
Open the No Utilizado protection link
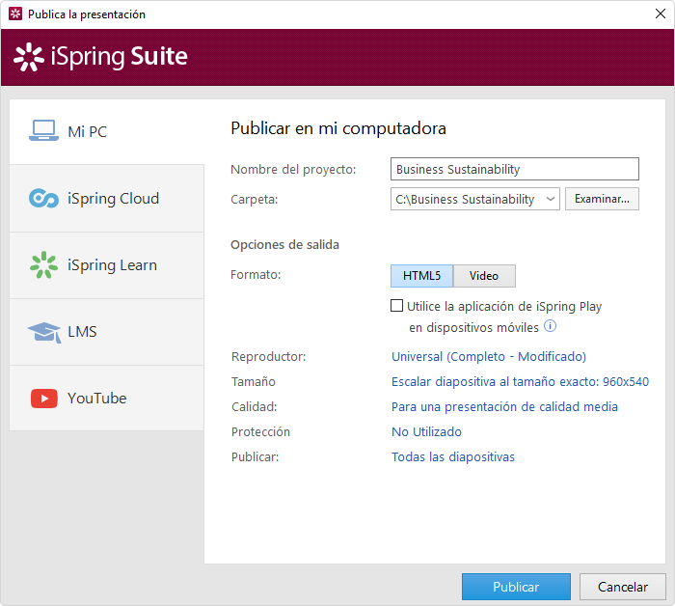point(426,431)
